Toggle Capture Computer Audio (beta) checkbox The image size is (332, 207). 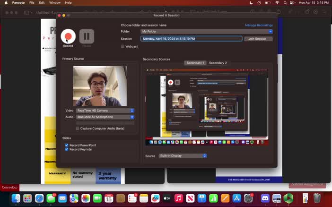(78, 128)
